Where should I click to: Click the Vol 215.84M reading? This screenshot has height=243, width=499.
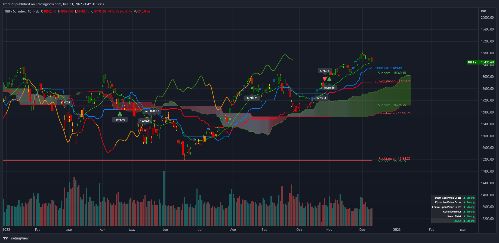142,11
